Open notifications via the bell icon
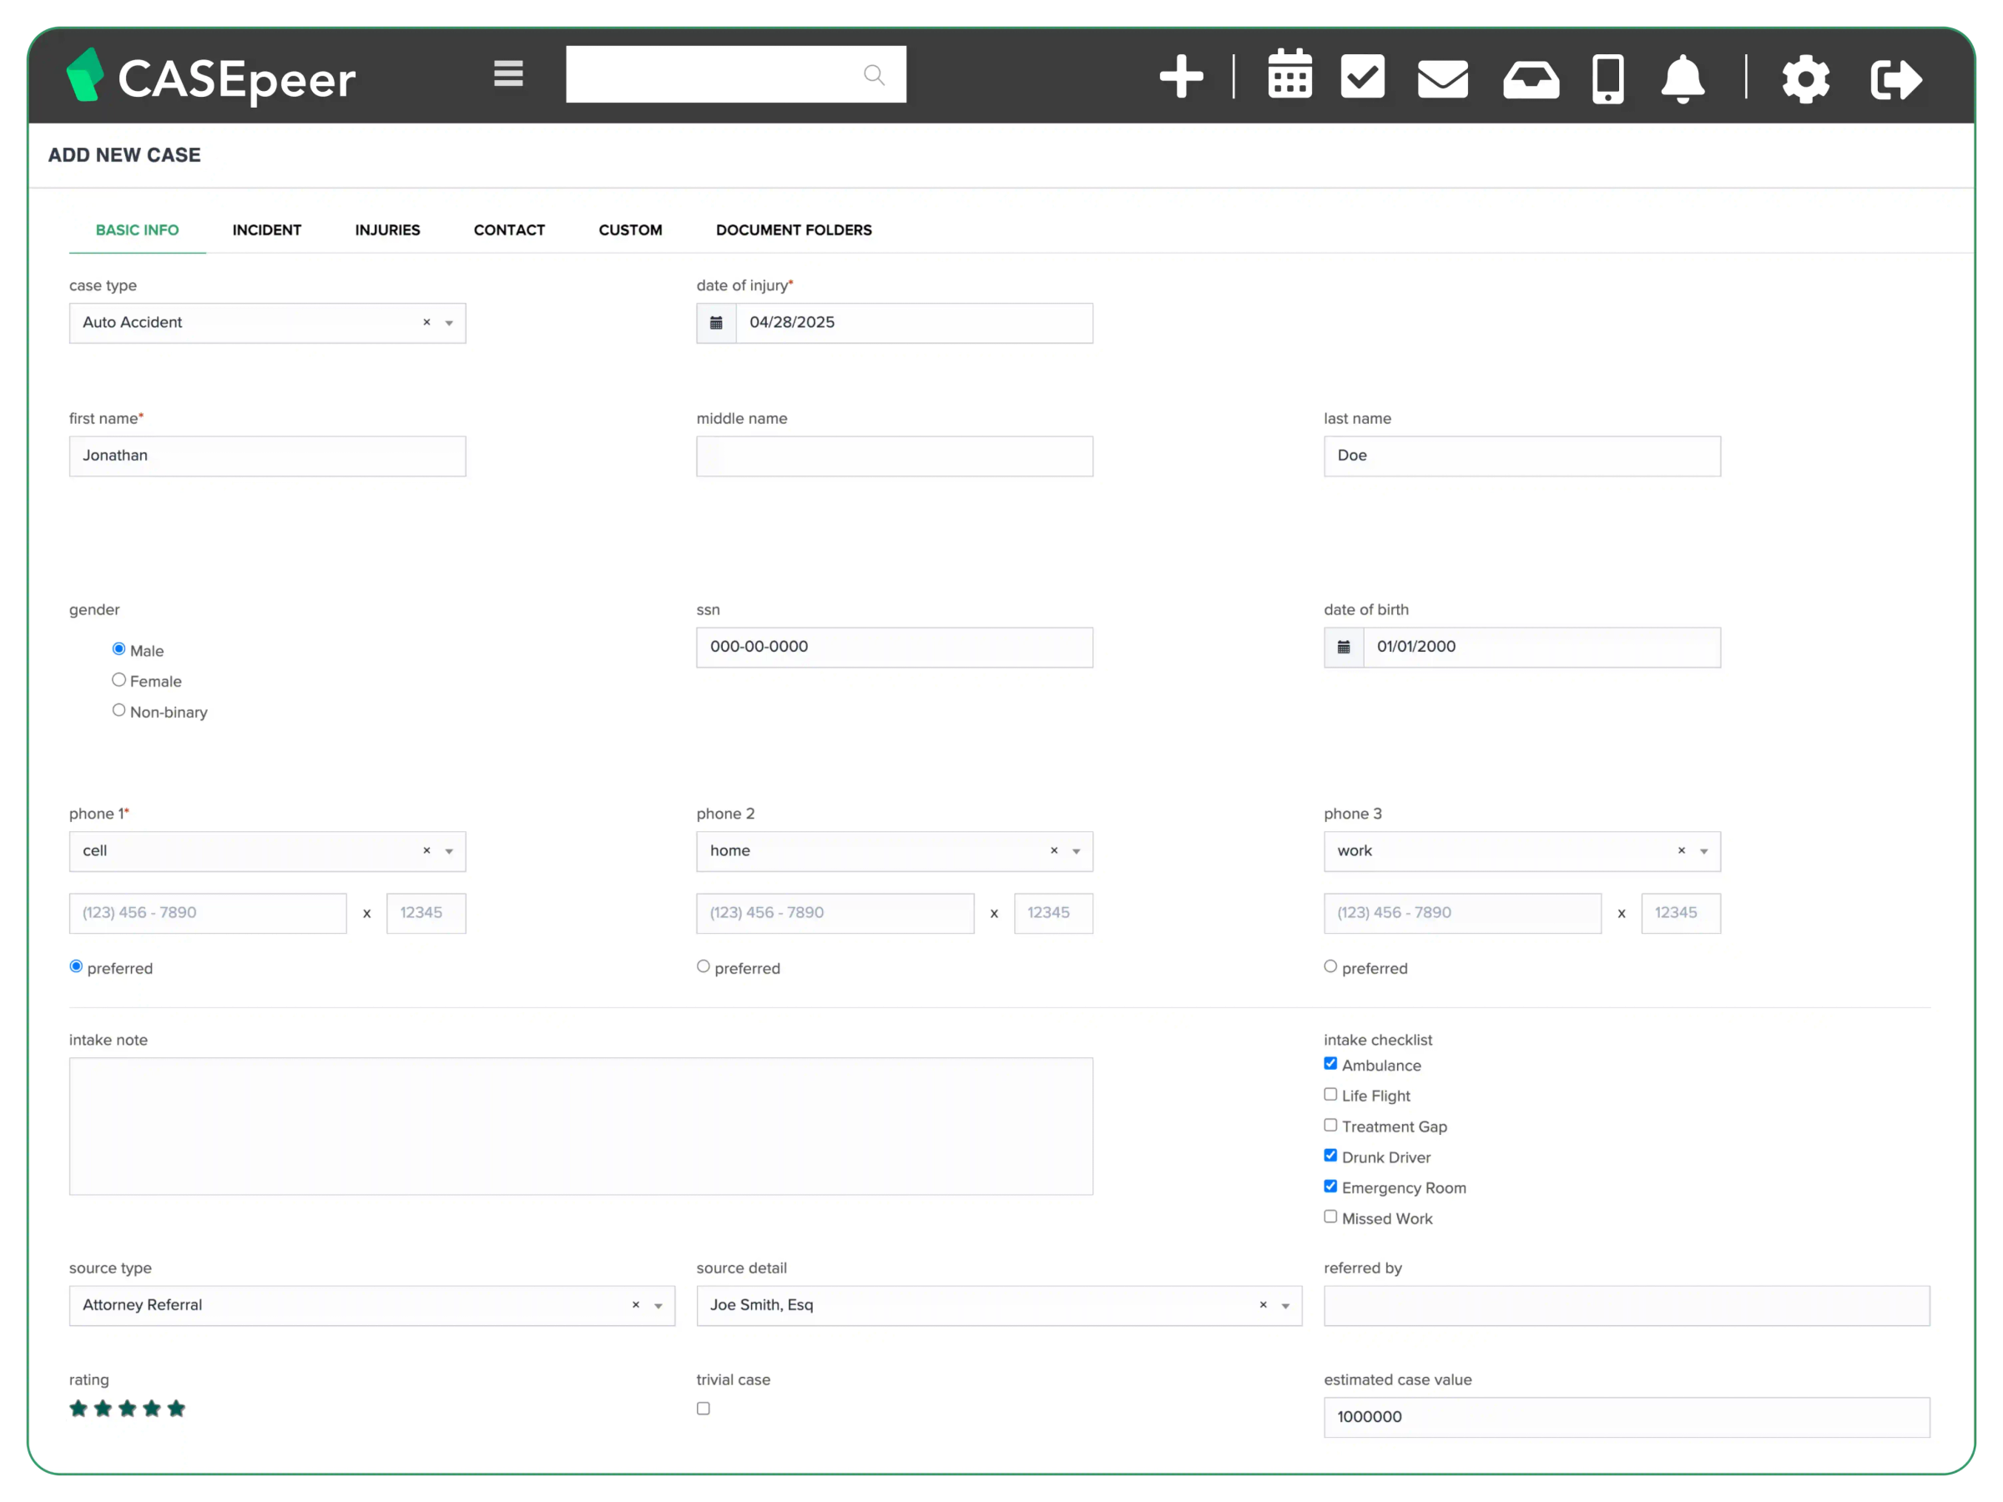2003x1502 pixels. [x=1682, y=77]
